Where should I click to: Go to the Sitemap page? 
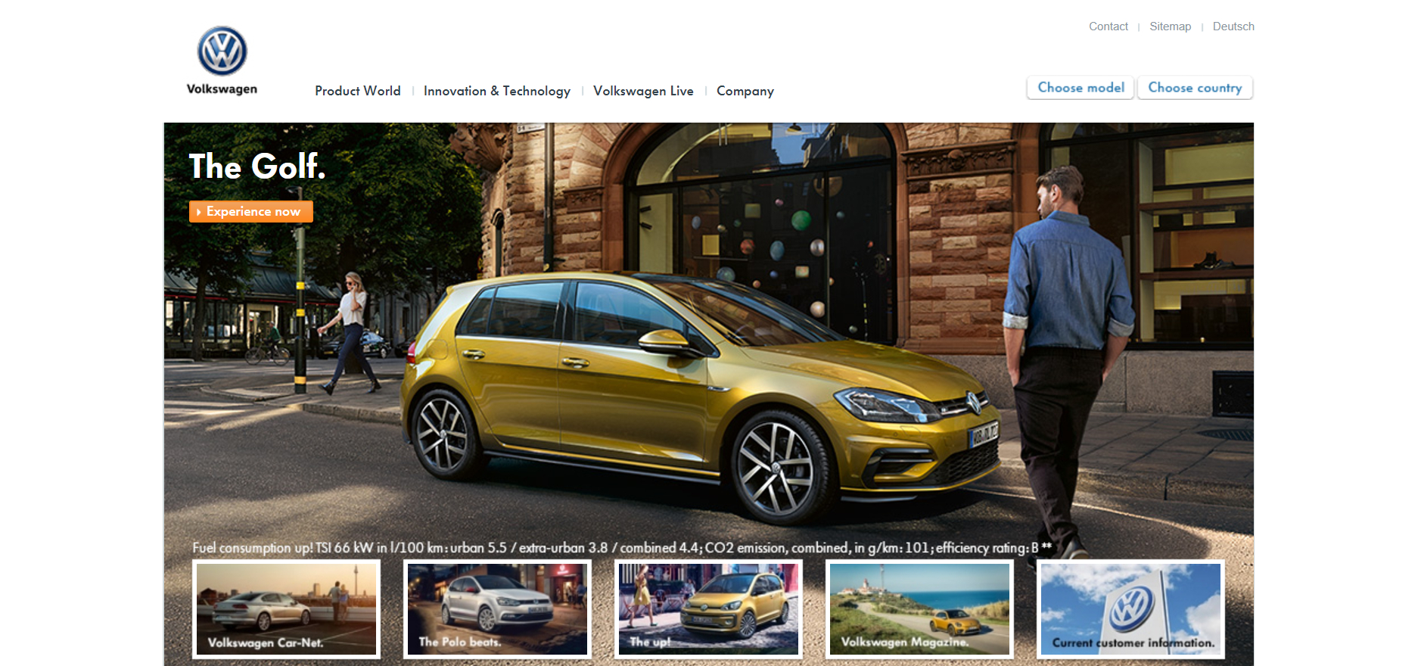(1171, 26)
